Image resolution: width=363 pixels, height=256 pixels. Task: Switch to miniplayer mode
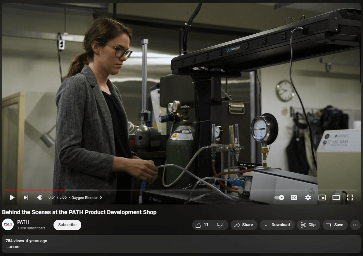[322, 197]
